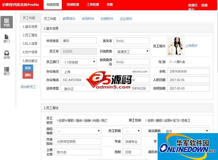
Task: Open the 档案 sidebar grid icon
Action: (6, 22)
